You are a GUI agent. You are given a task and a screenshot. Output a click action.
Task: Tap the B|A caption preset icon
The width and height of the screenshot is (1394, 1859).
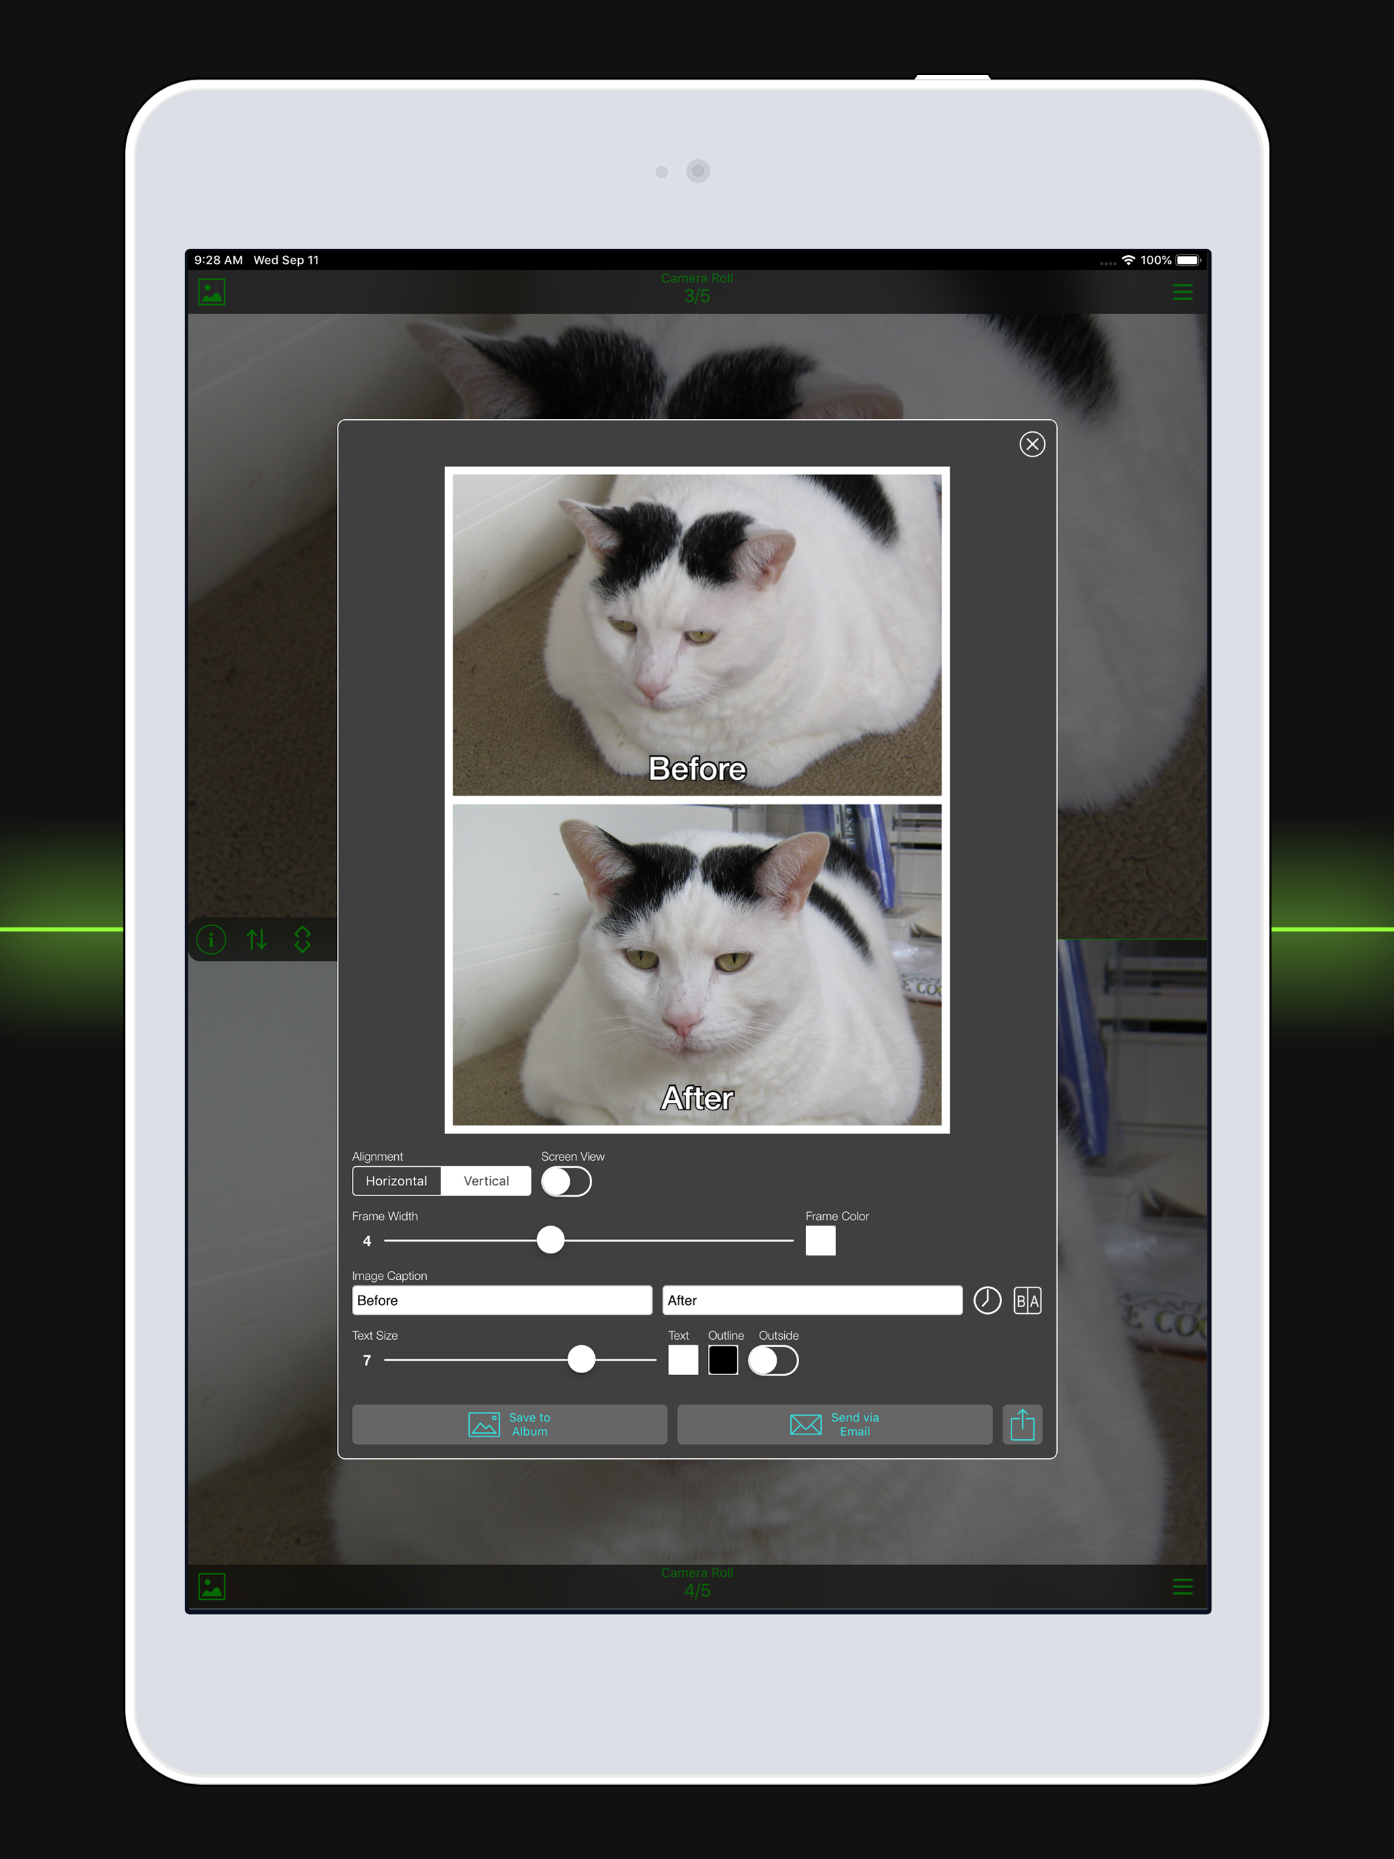pyautogui.click(x=1026, y=1300)
